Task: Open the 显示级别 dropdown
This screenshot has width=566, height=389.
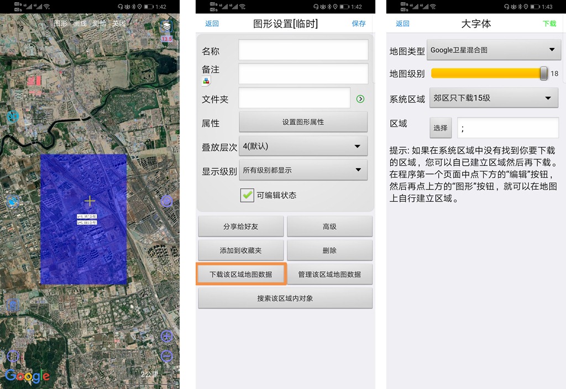Action: tap(303, 170)
